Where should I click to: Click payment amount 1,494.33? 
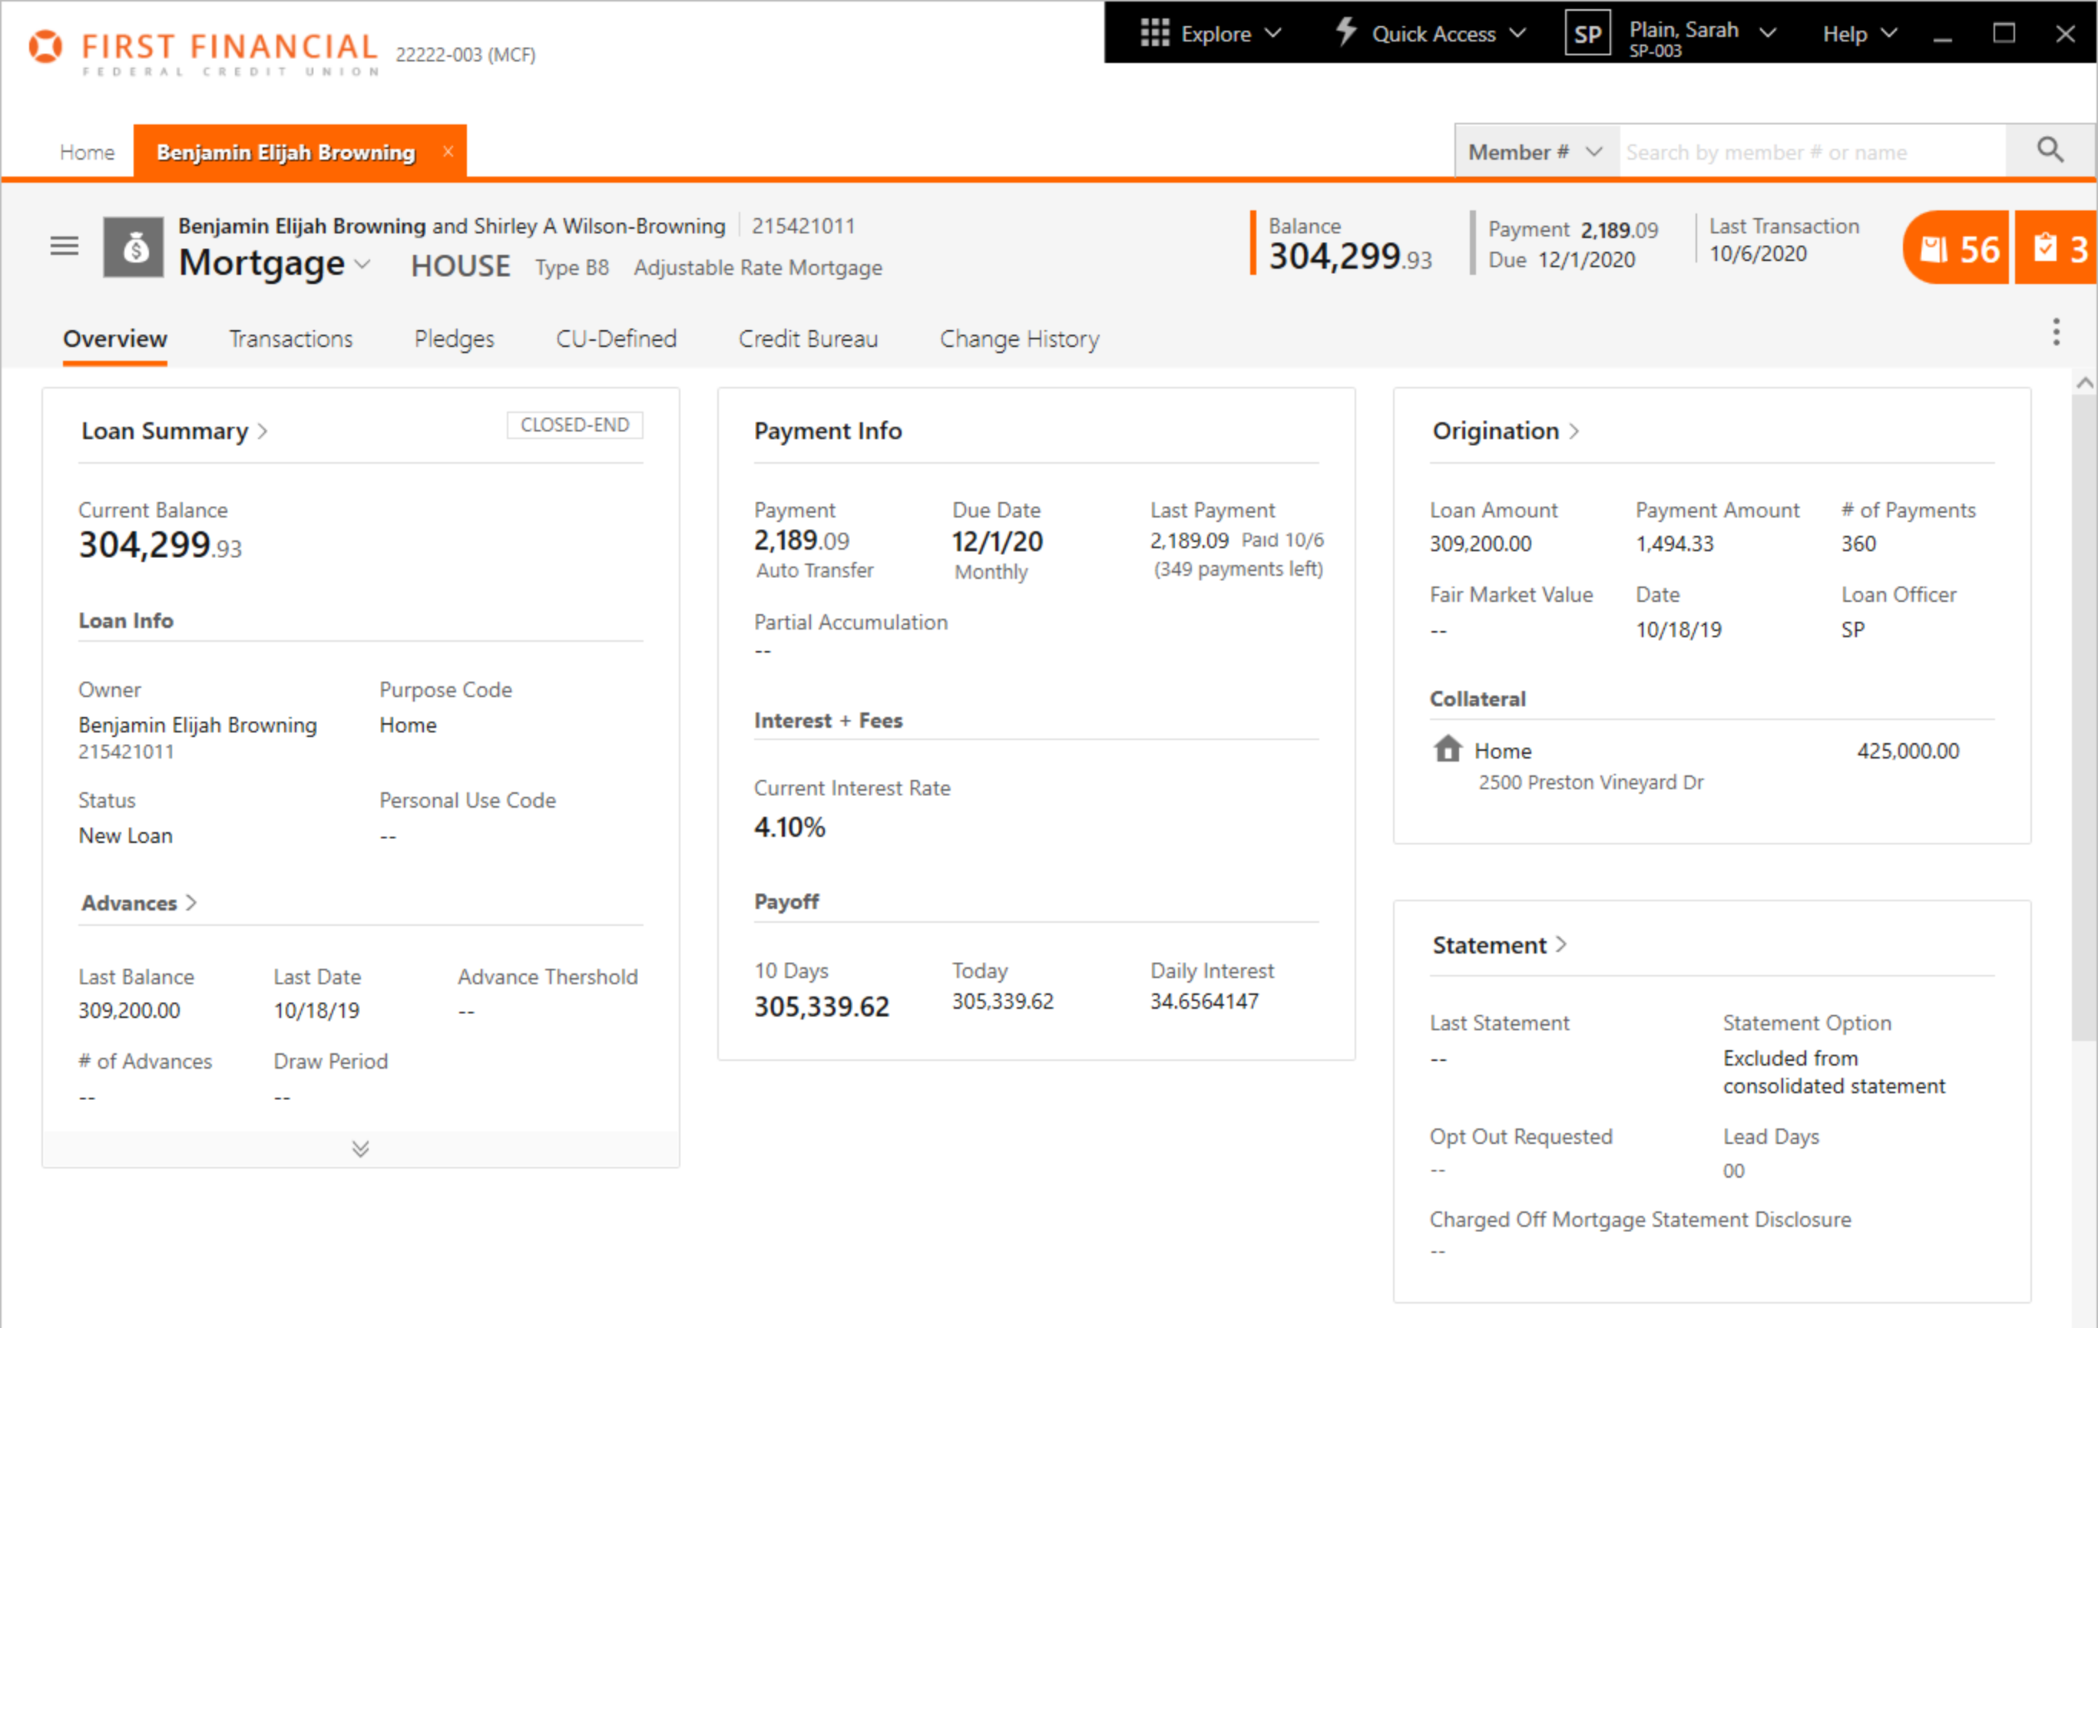pos(1674,544)
